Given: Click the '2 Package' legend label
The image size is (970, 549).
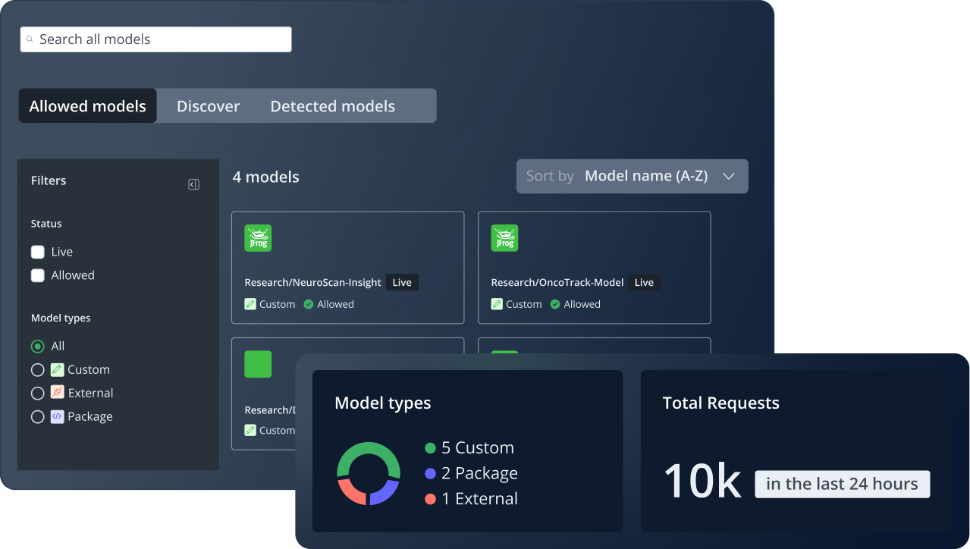Looking at the screenshot, I should click(x=479, y=473).
